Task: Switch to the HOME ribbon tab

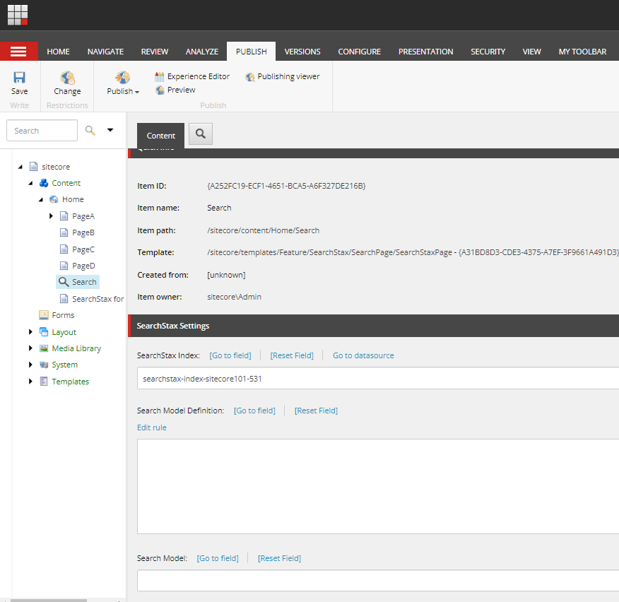Action: coord(59,52)
